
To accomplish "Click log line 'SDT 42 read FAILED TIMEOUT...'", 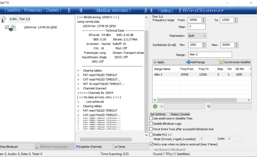I will 103,84.
